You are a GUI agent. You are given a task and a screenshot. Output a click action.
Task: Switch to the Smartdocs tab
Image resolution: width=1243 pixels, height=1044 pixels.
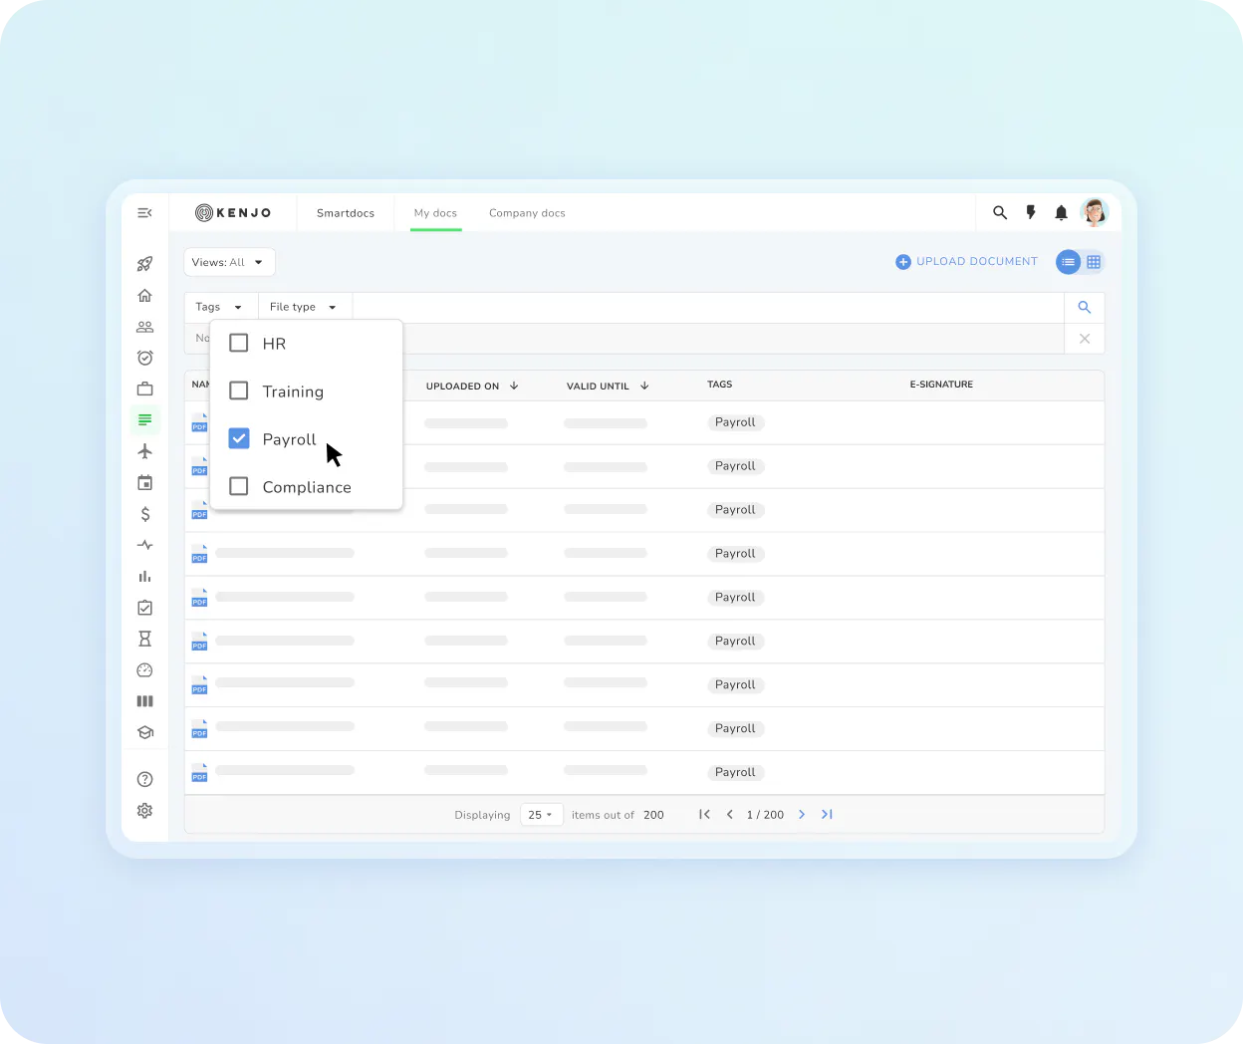(x=346, y=213)
